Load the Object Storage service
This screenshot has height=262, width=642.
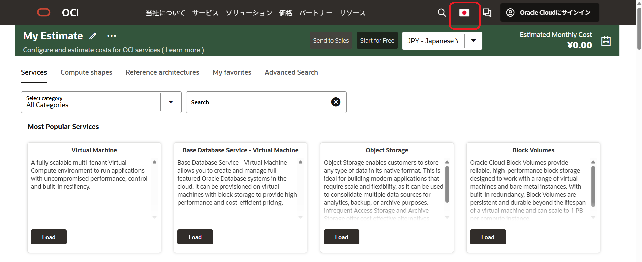[x=341, y=237]
